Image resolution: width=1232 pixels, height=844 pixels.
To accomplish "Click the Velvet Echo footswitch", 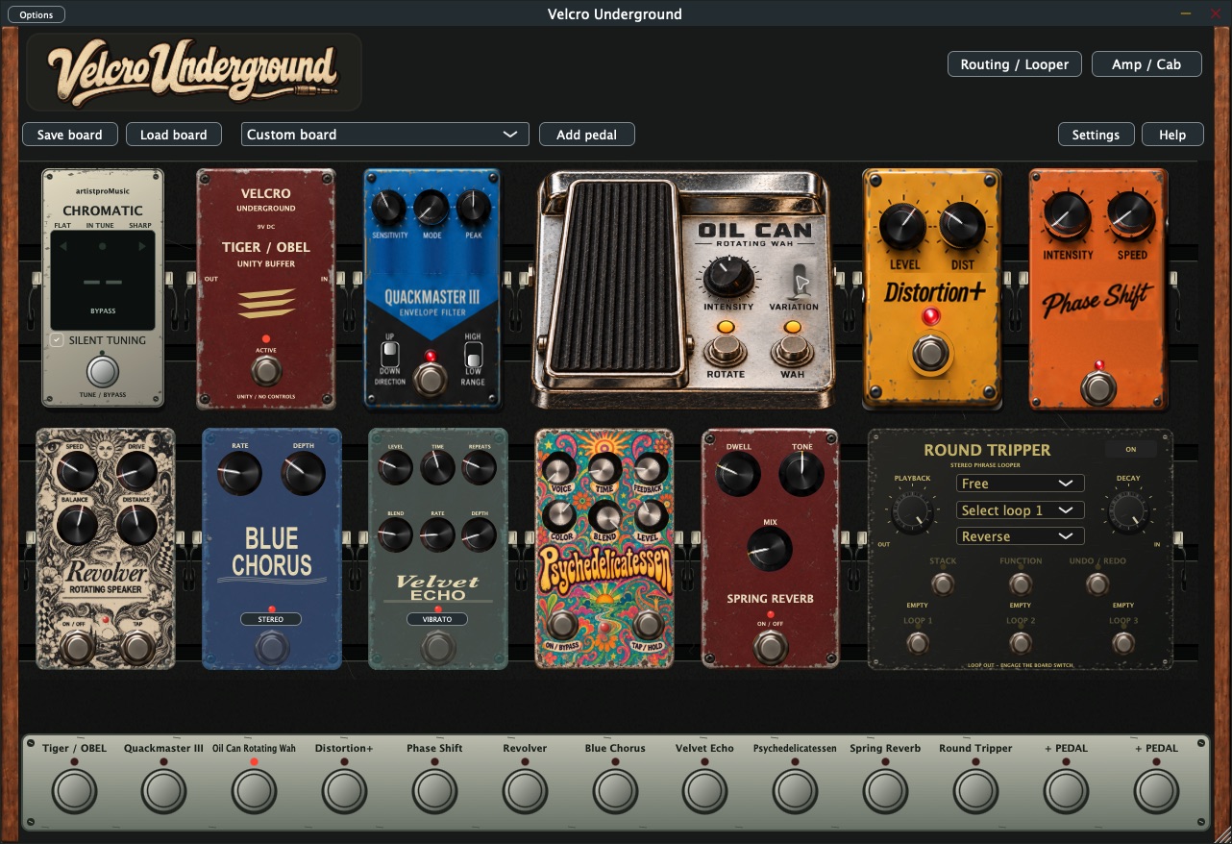I will coord(438,649).
